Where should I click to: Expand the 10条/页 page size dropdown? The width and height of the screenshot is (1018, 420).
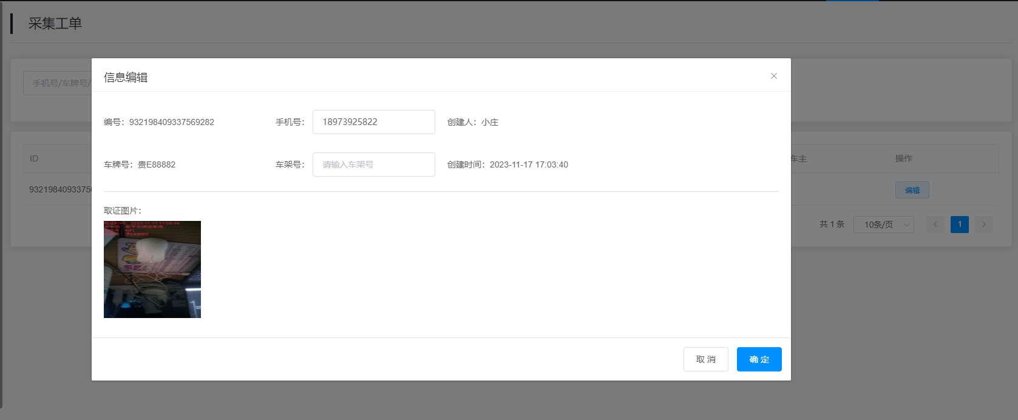(883, 225)
